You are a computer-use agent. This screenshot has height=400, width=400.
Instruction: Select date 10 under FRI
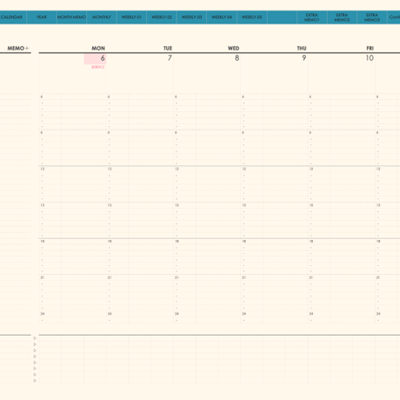(370, 58)
